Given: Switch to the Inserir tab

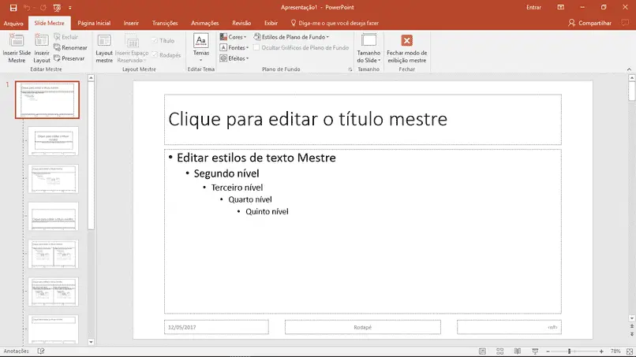Looking at the screenshot, I should 131,23.
